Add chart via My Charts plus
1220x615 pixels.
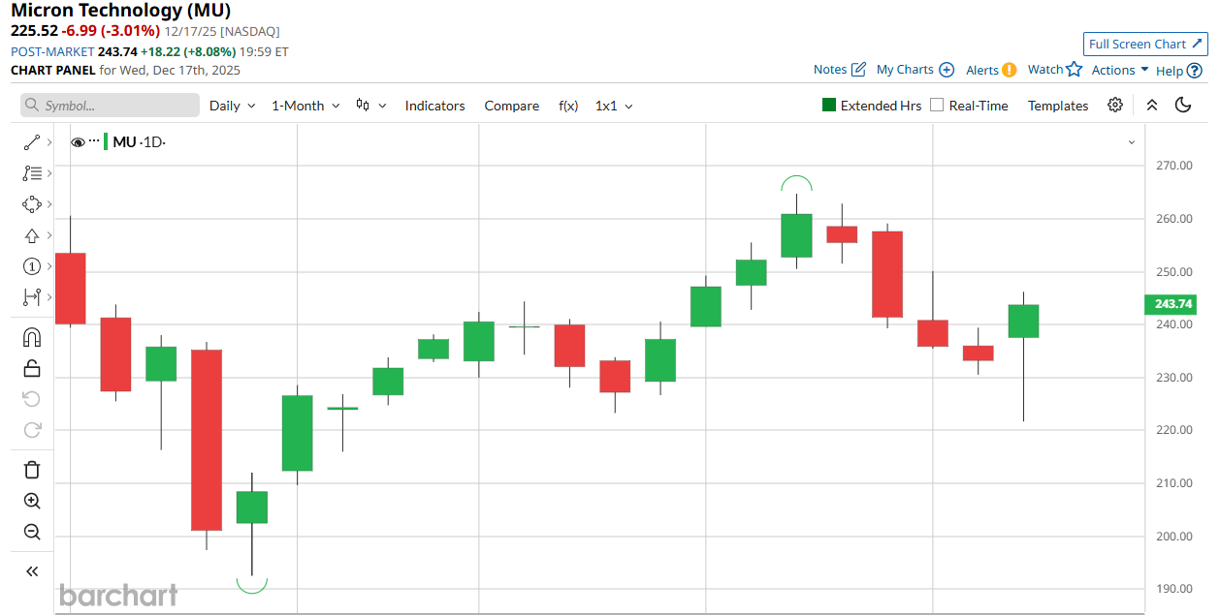[x=947, y=70]
